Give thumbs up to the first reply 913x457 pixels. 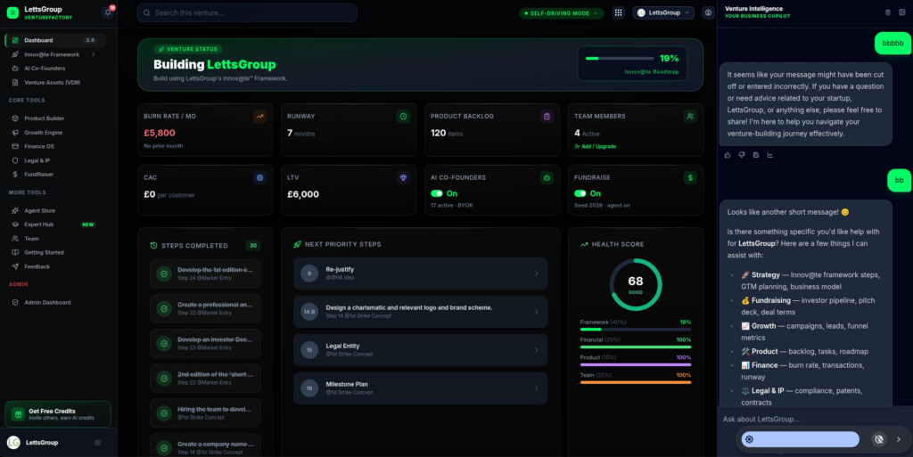pos(728,155)
